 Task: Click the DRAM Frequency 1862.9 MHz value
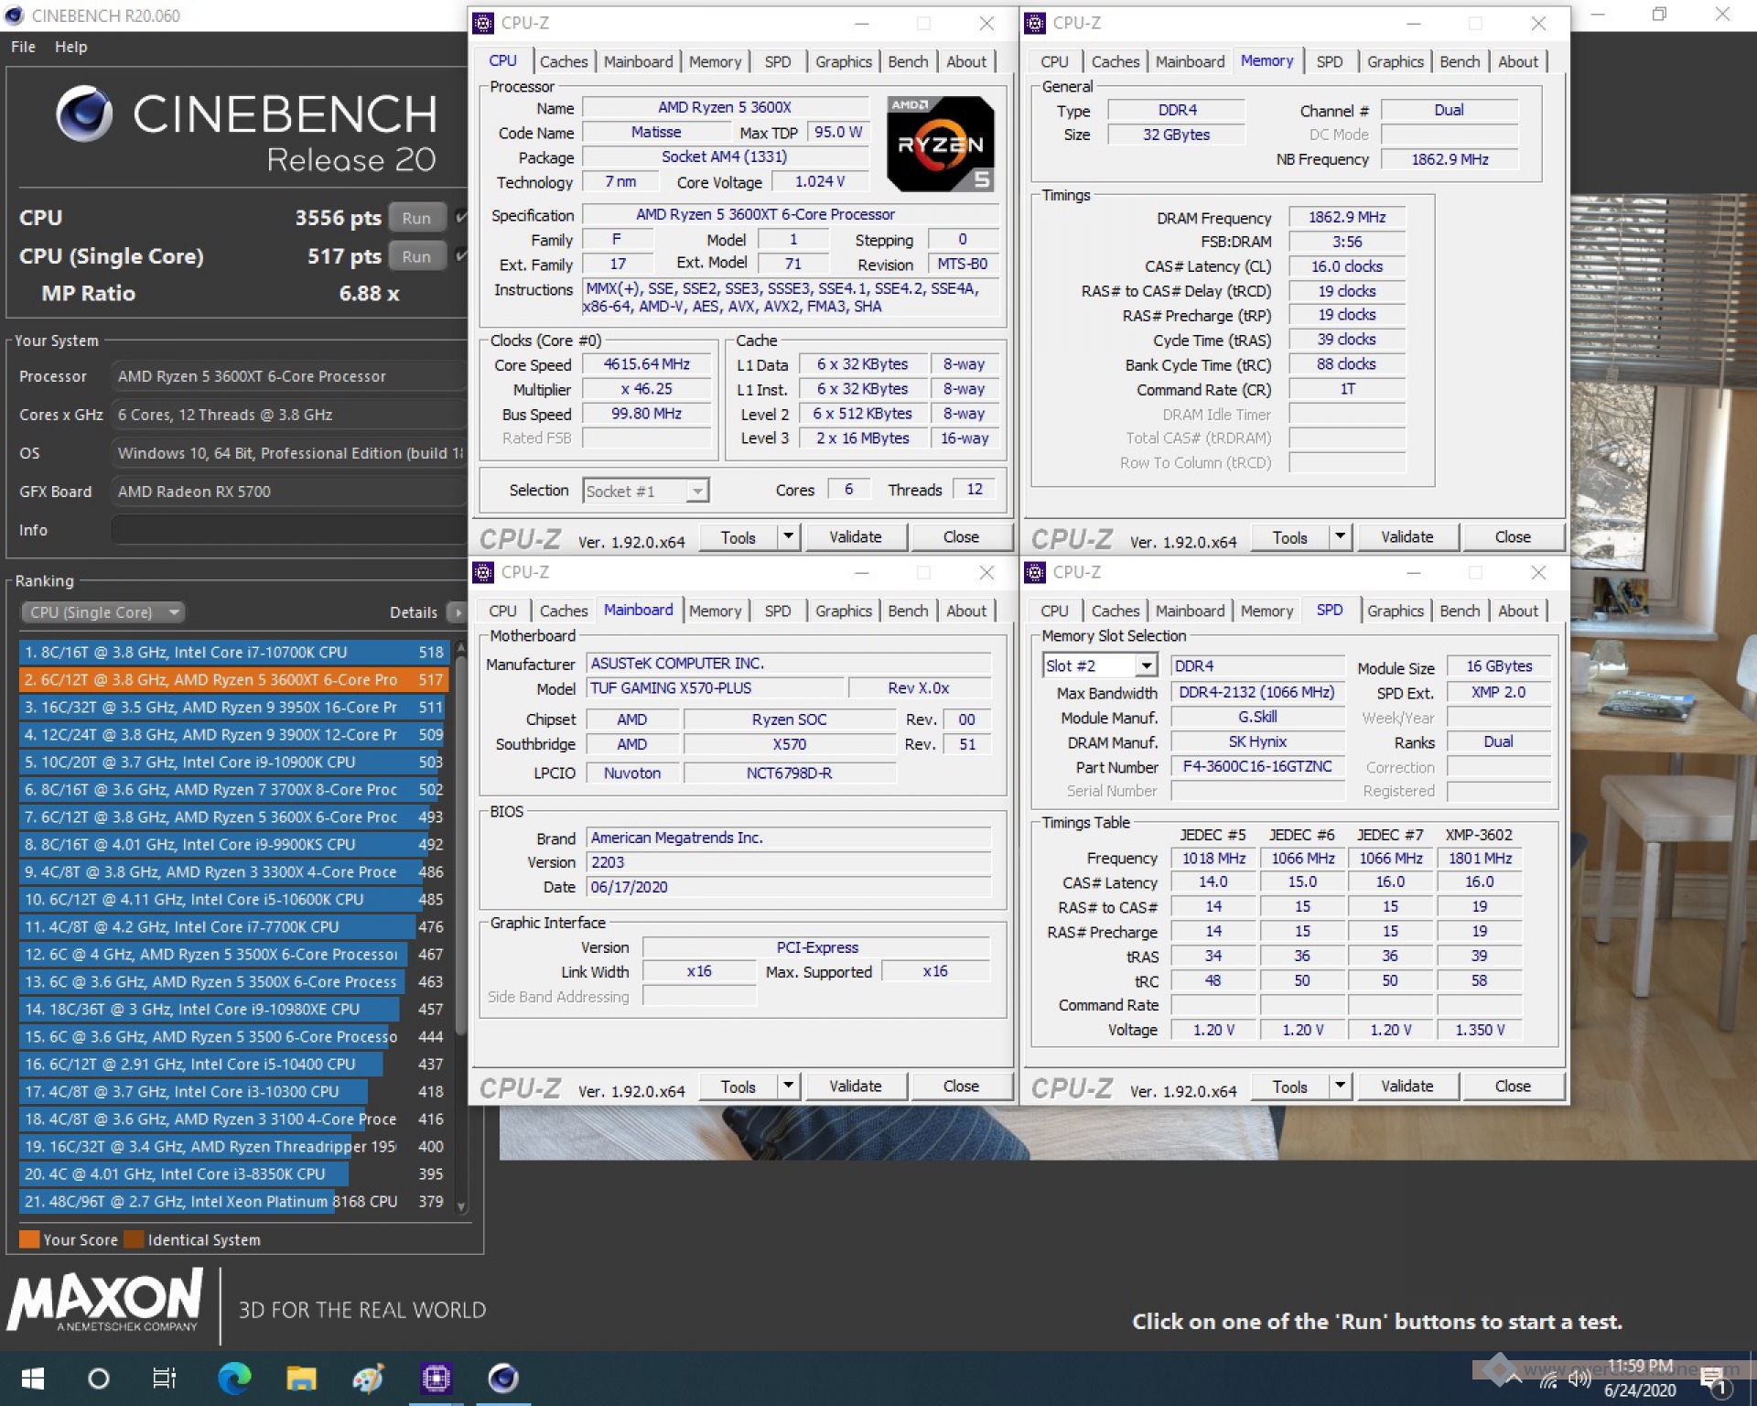(1346, 218)
